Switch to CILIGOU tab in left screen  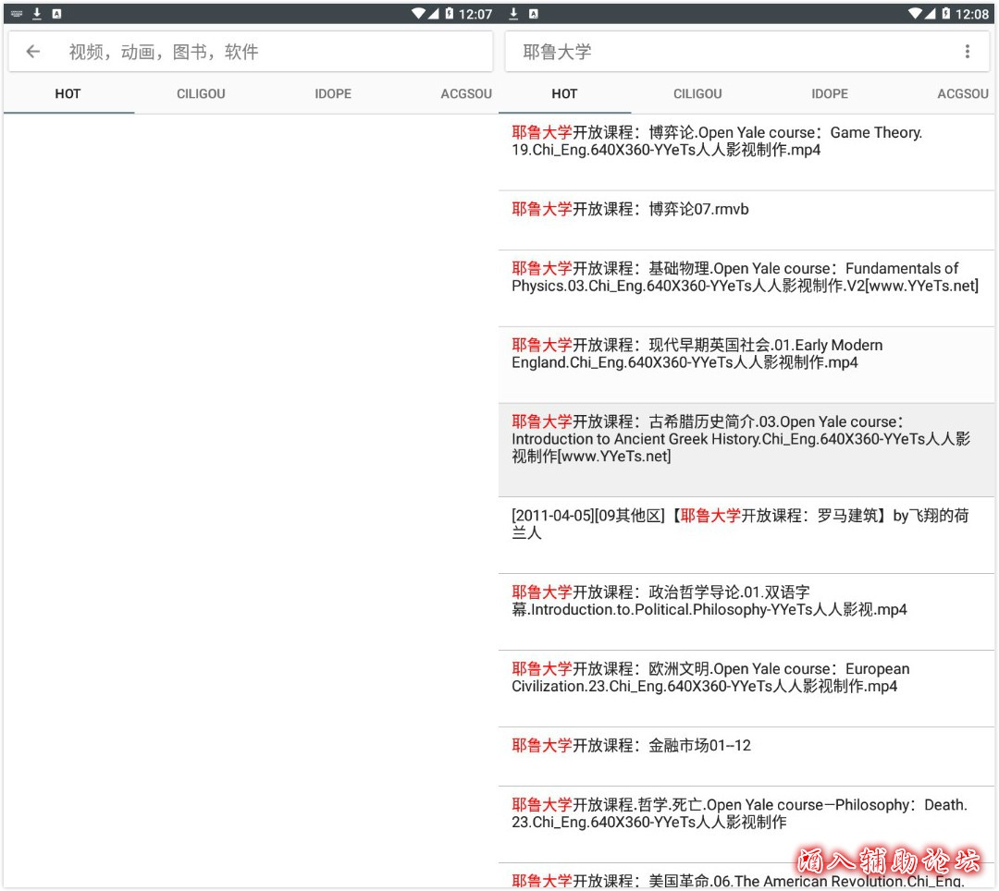[201, 94]
